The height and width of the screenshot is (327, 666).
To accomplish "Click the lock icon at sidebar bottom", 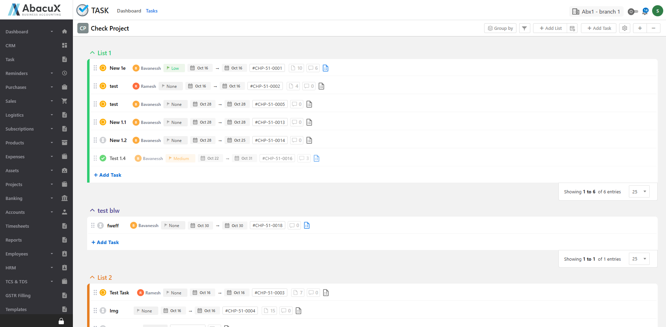I will pos(61,321).
